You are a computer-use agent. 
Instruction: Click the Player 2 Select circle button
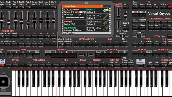click(x=98, y=55)
